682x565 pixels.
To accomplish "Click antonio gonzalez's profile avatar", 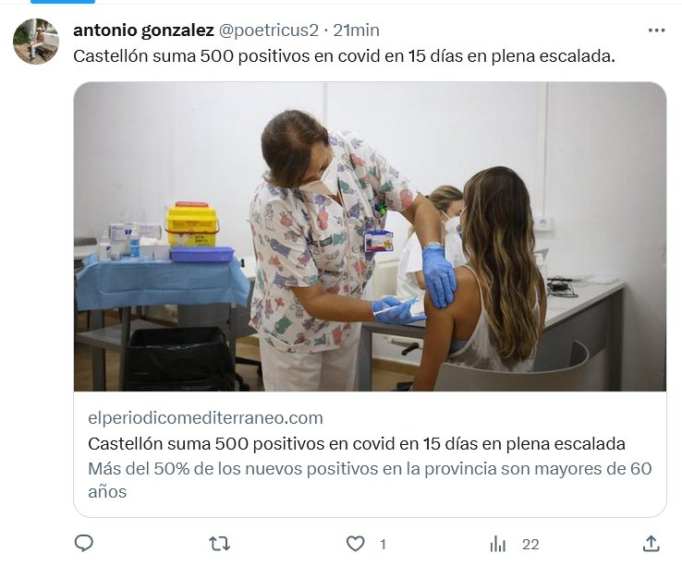I will point(36,42).
